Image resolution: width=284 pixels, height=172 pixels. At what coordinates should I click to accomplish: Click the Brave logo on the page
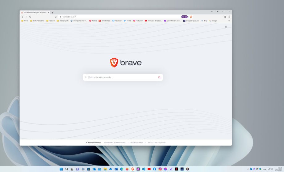click(x=126, y=63)
